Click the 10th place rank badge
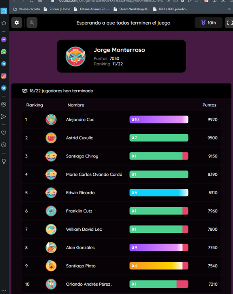Screen dimensions: 233x294 (x=208, y=23)
